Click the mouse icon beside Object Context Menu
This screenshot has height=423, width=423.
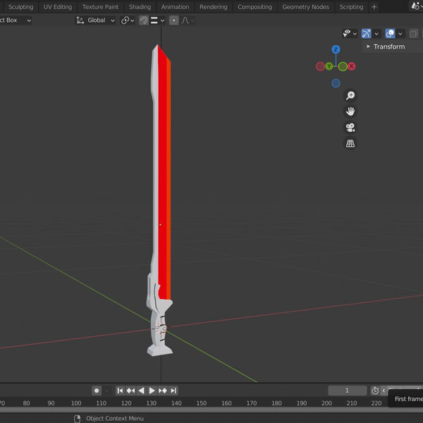pyautogui.click(x=77, y=418)
